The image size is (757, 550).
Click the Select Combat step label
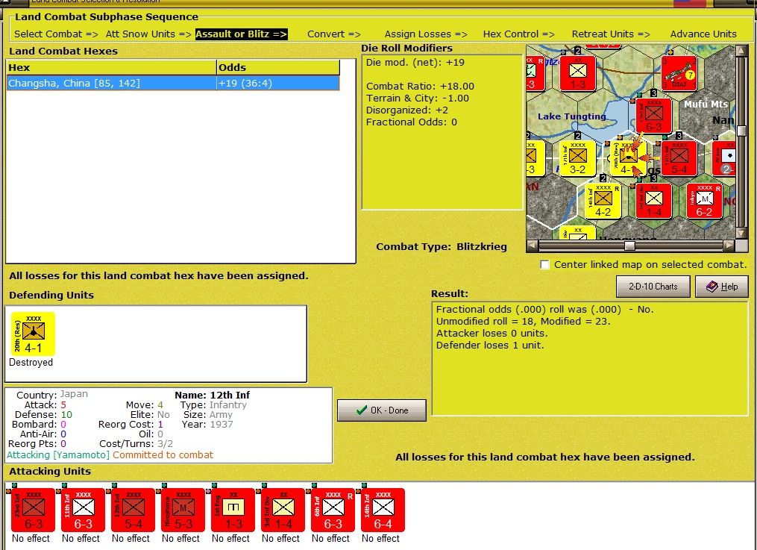coord(56,34)
